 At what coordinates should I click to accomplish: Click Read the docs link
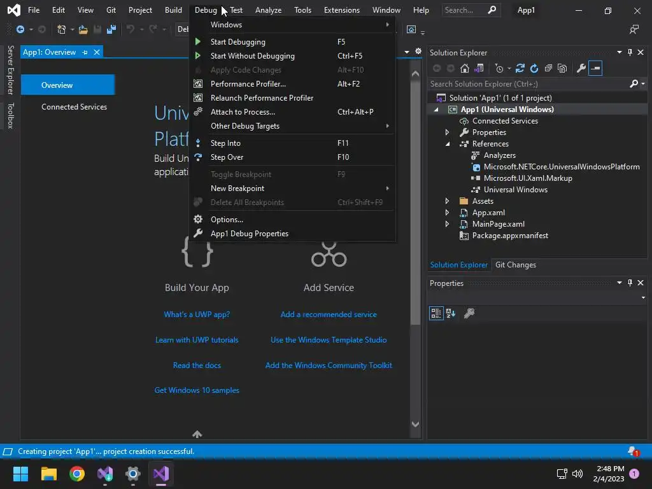pyautogui.click(x=197, y=365)
